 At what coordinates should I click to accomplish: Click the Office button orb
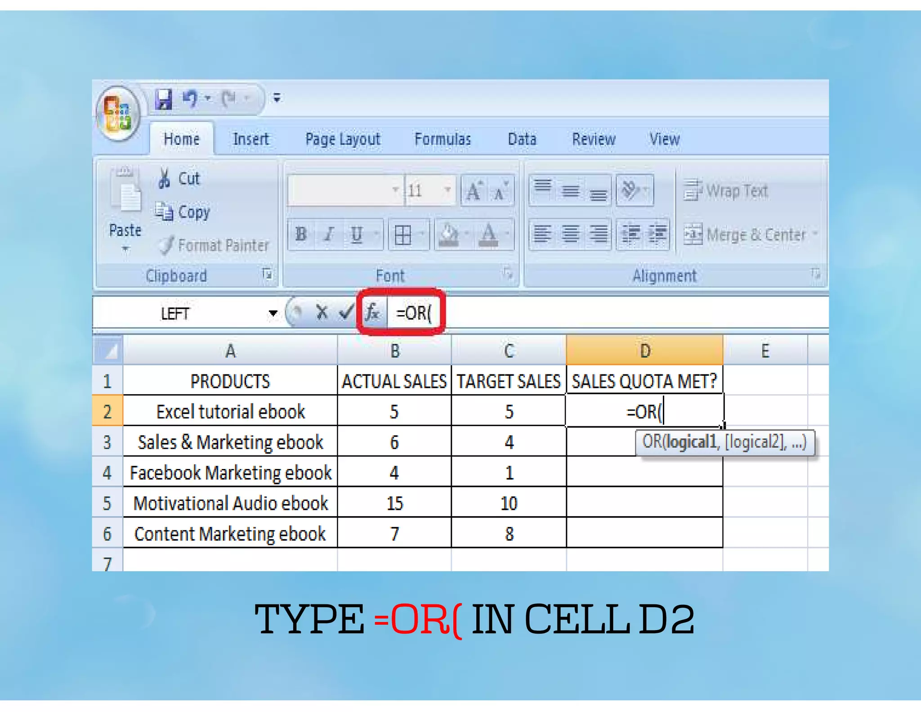118,113
